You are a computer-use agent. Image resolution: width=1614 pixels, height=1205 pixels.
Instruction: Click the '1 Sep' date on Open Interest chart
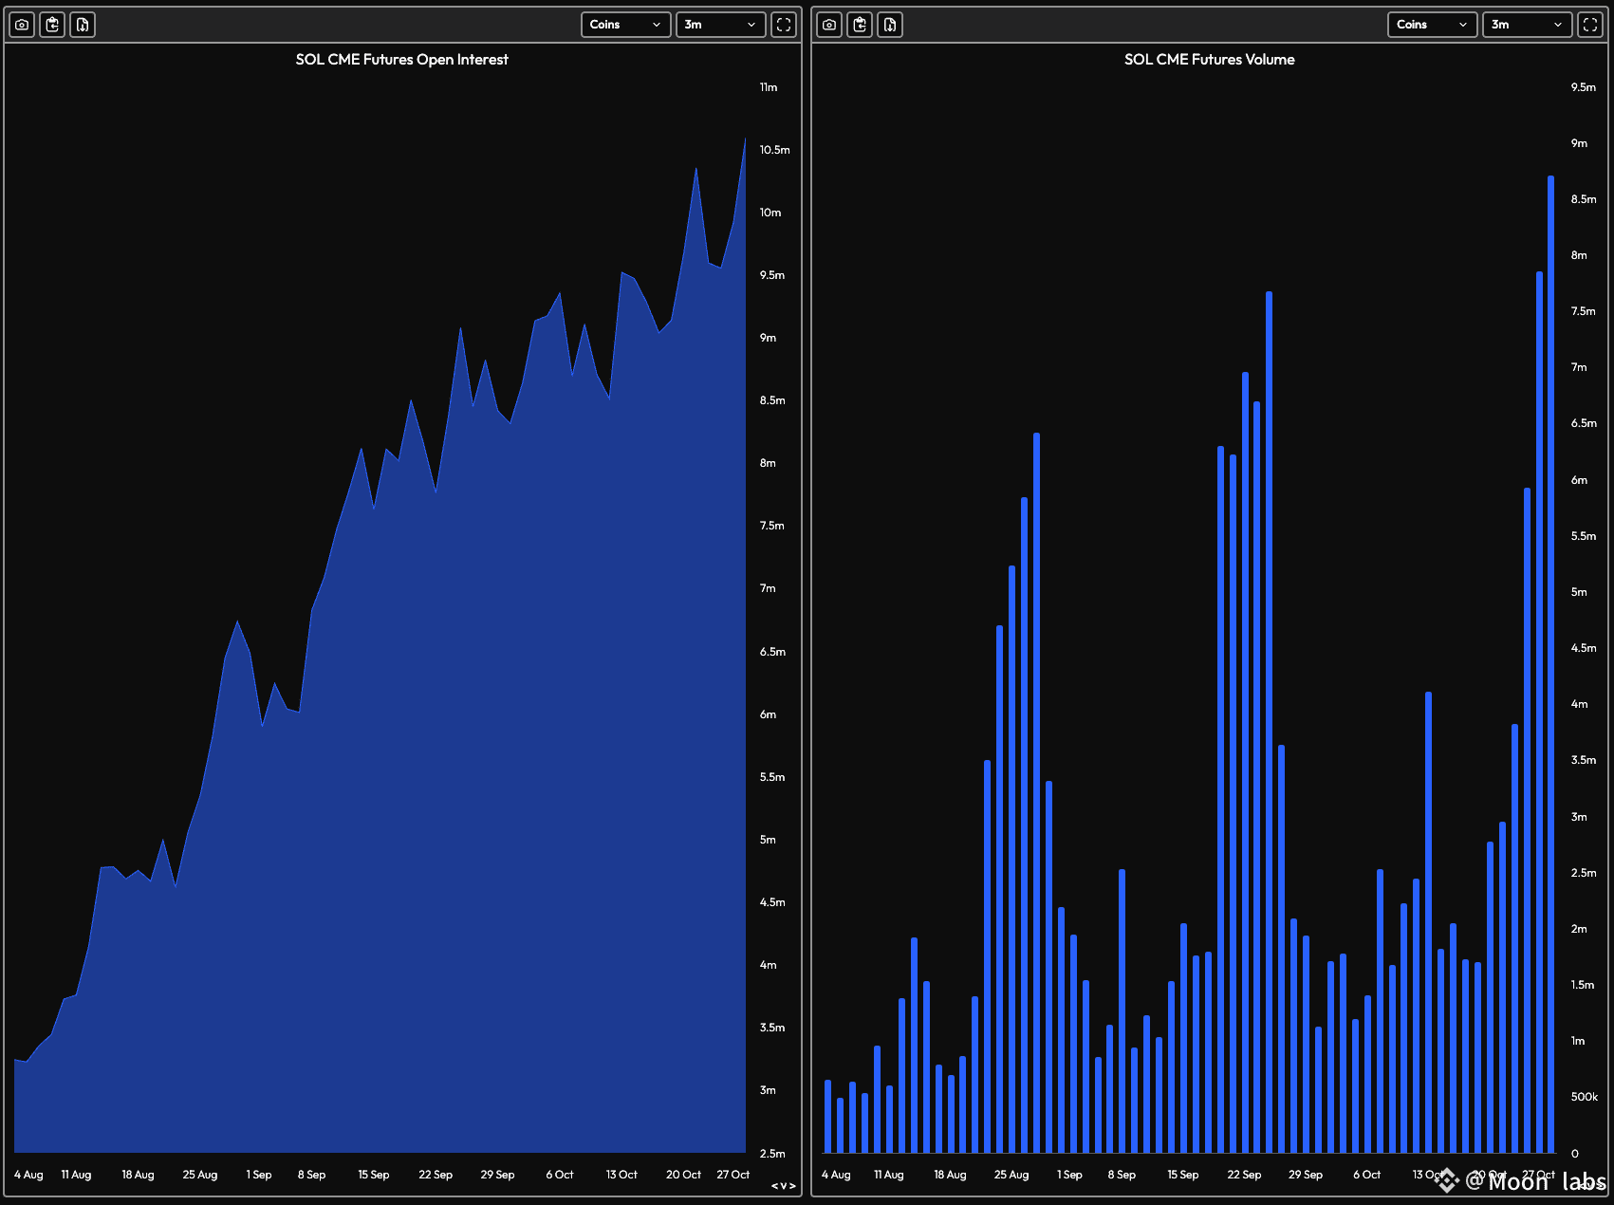click(x=259, y=1175)
